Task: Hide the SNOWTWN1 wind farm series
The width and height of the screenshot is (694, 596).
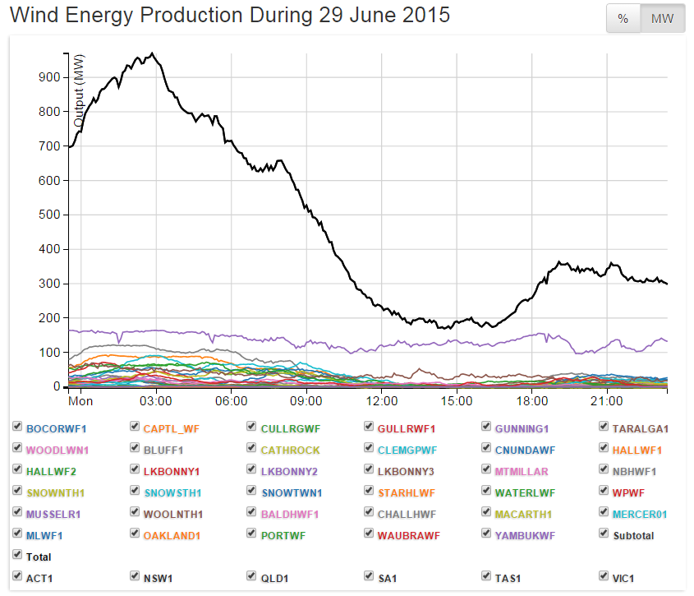Action: 252,492
